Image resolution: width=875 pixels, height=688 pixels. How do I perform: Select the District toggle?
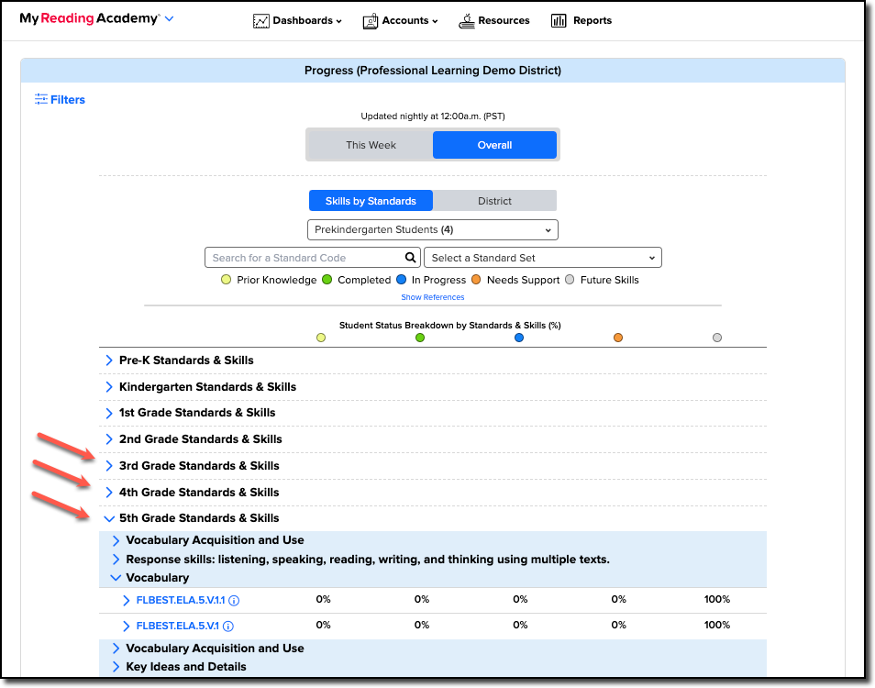[494, 201]
